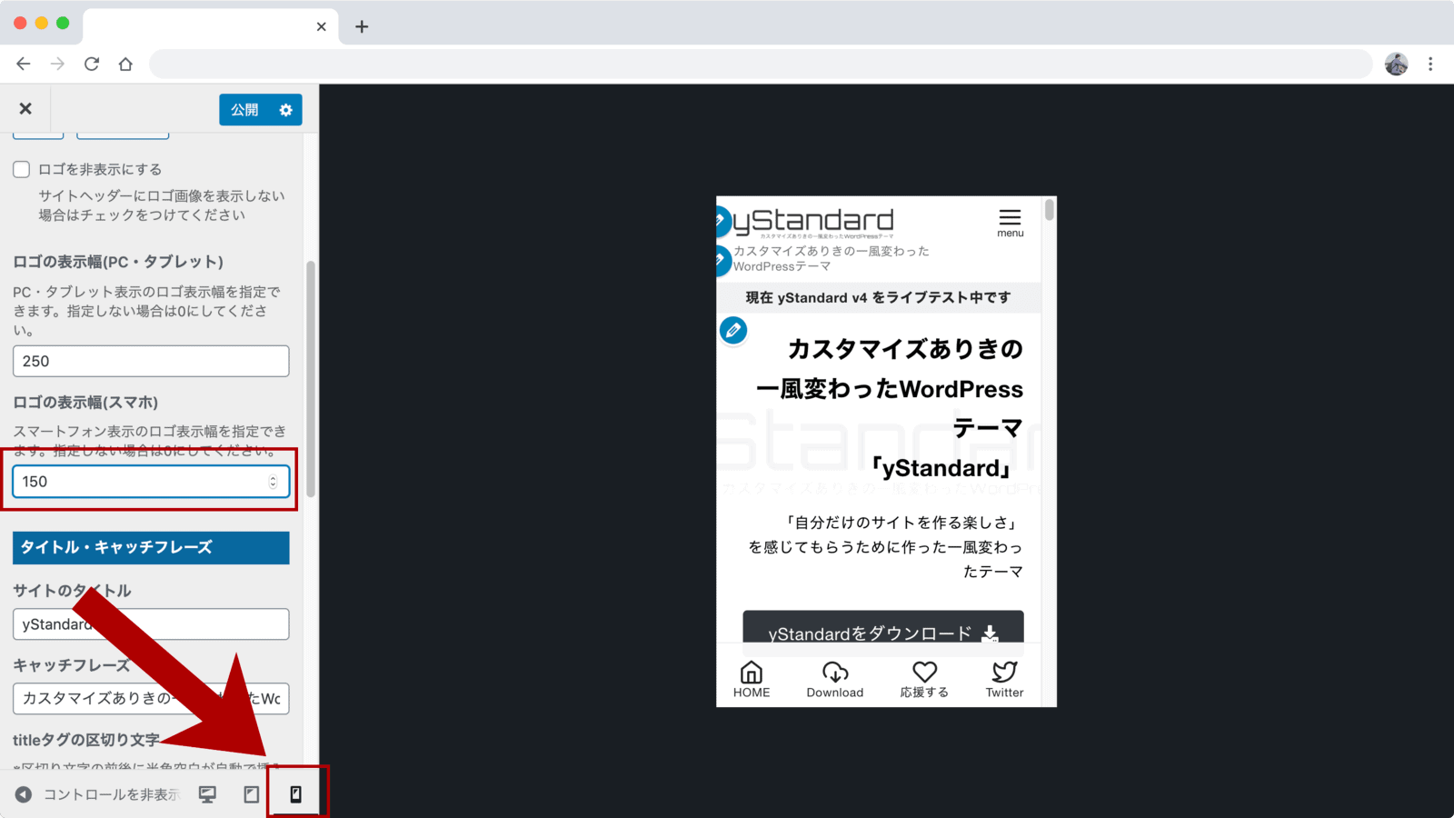Click the コントロールを非表示 label
This screenshot has height=818, width=1454.
tap(111, 794)
